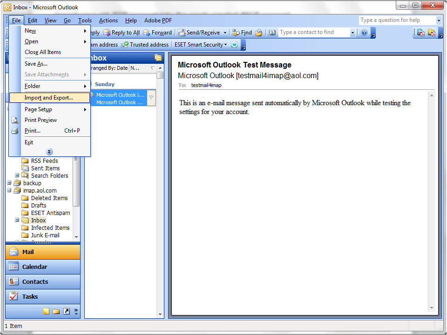Switch to the Contacts pane
This screenshot has width=447, height=335.
tap(43, 282)
